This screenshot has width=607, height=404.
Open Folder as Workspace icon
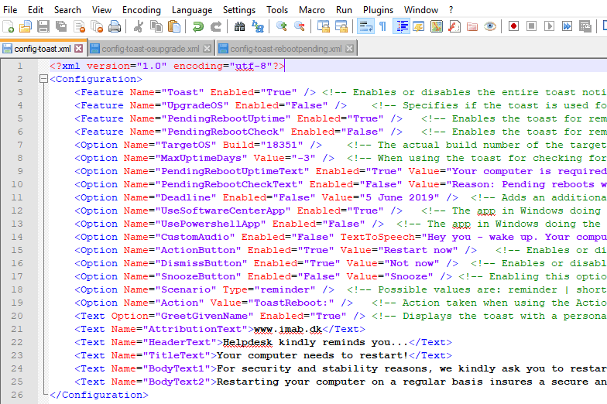(472, 26)
